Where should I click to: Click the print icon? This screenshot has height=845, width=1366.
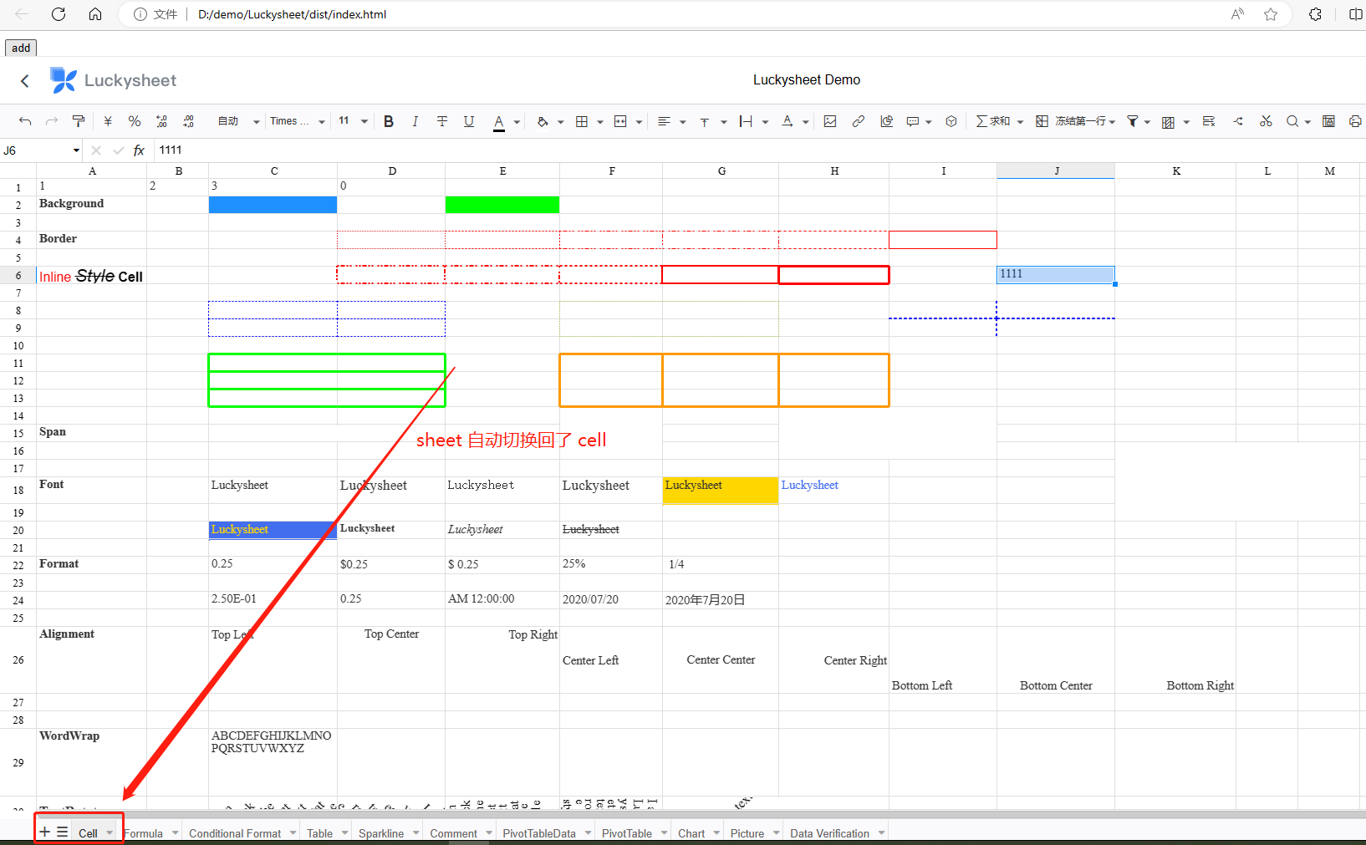pyautogui.click(x=1355, y=121)
